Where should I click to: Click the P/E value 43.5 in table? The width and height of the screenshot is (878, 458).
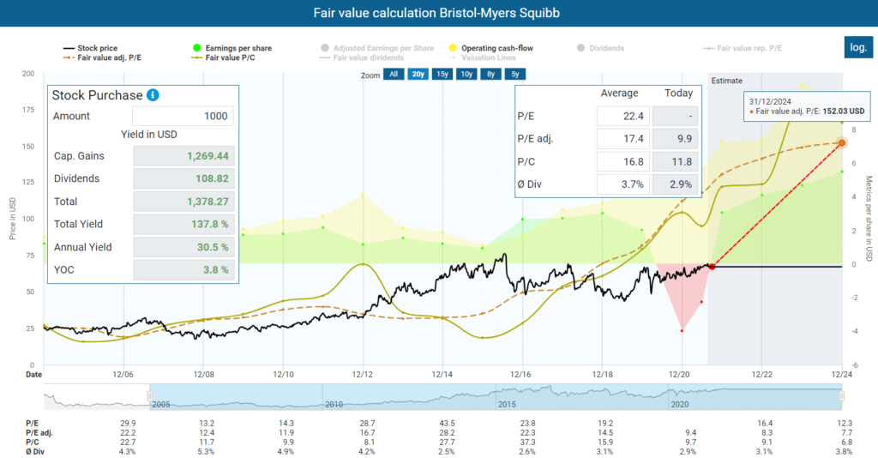(448, 424)
